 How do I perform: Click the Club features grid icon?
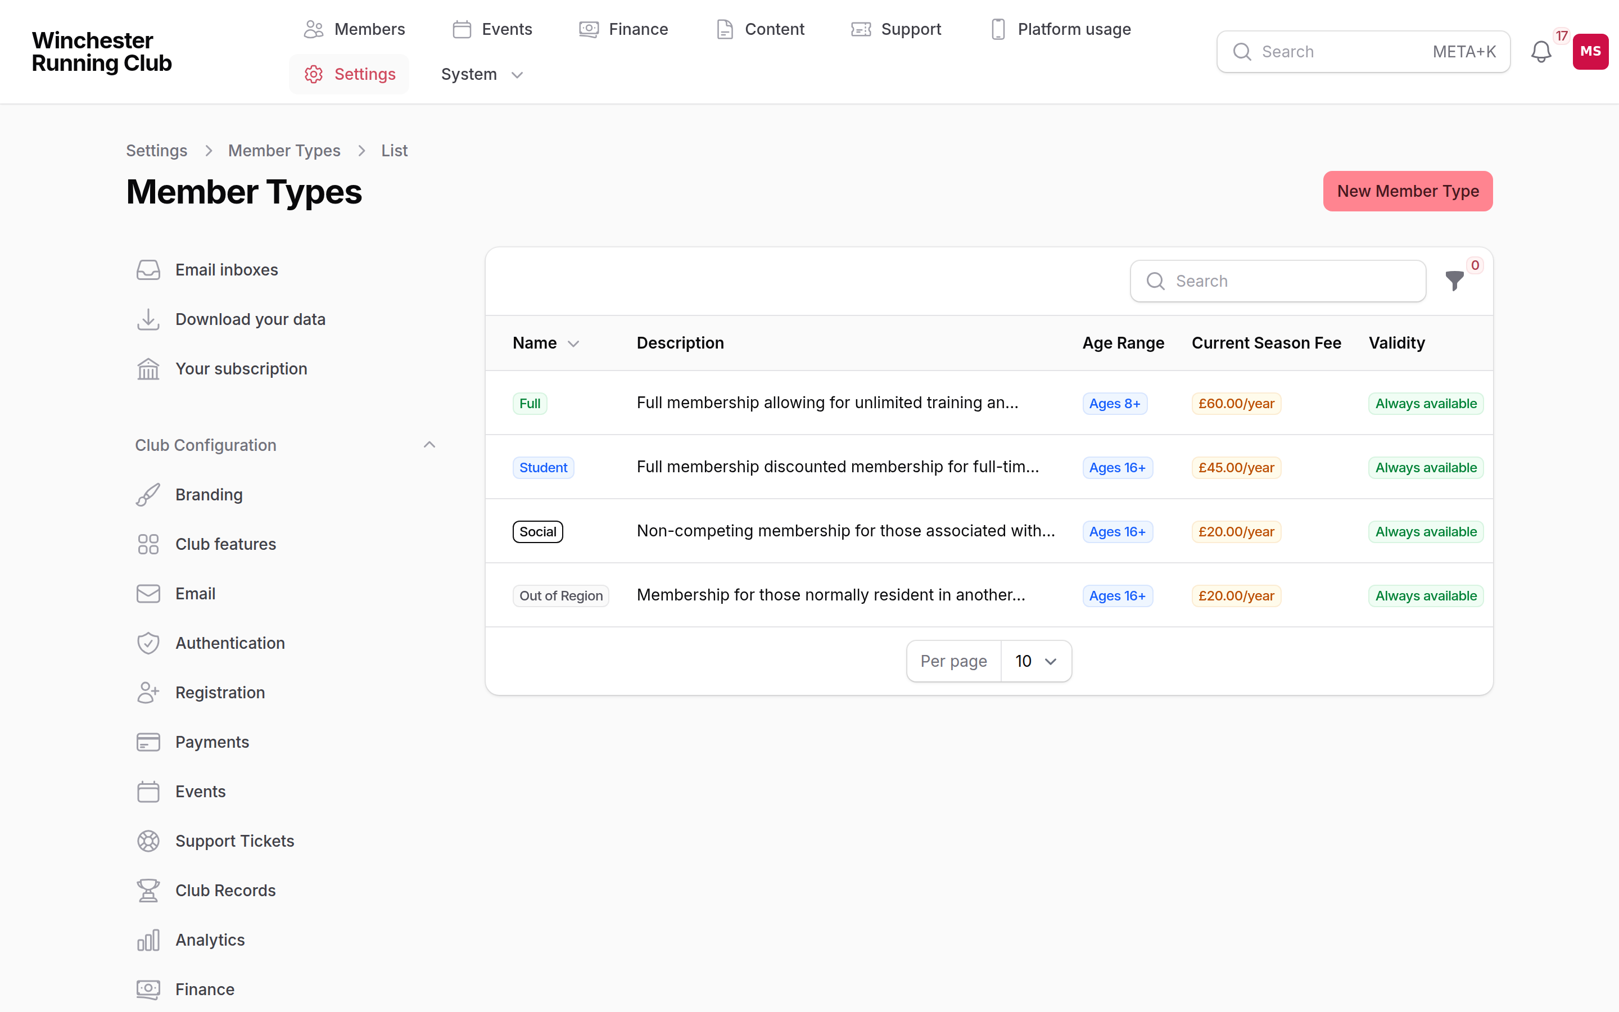[x=148, y=544]
